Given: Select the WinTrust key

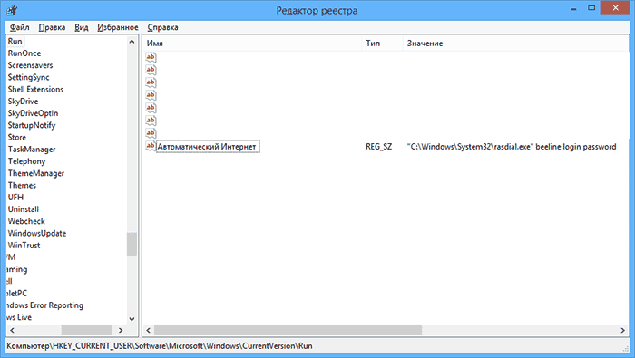Looking at the screenshot, I should (24, 245).
